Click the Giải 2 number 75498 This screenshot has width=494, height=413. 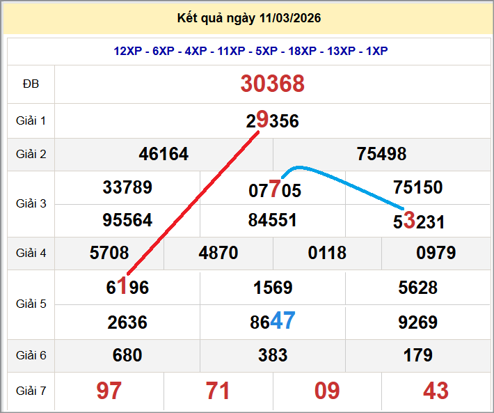381,154
